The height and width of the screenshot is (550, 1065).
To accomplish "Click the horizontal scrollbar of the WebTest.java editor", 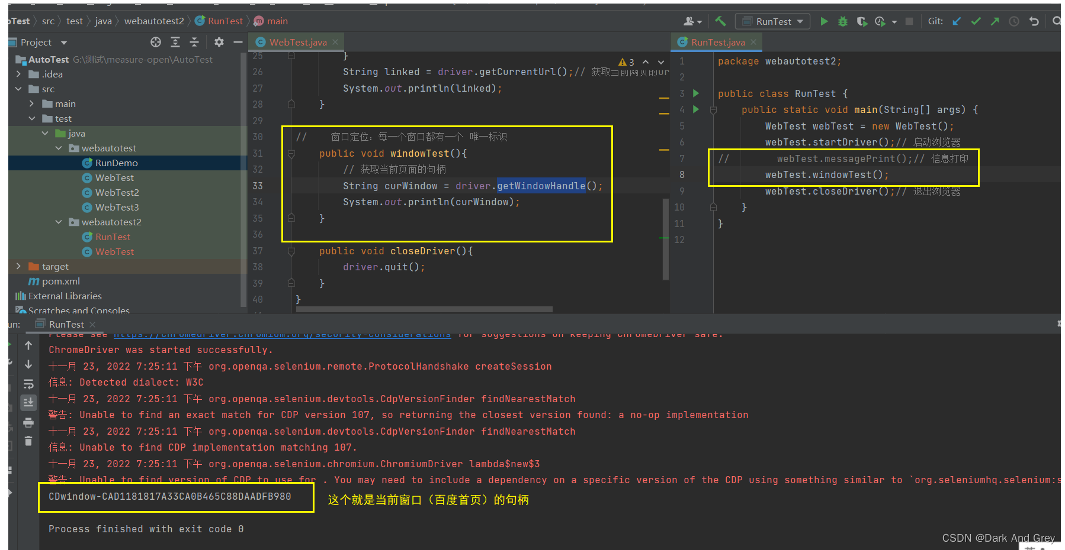I will (425, 309).
